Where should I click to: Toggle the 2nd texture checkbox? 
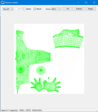coord(16,9)
